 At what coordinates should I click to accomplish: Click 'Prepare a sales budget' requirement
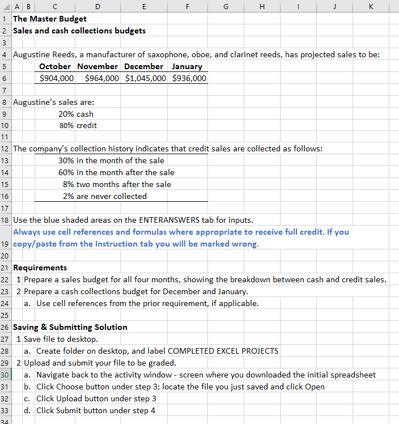point(205,279)
